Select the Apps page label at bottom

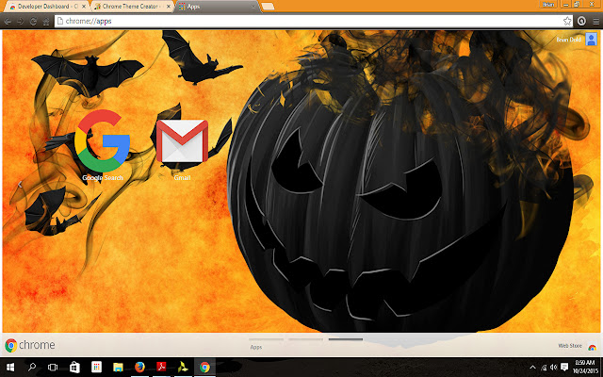click(255, 347)
